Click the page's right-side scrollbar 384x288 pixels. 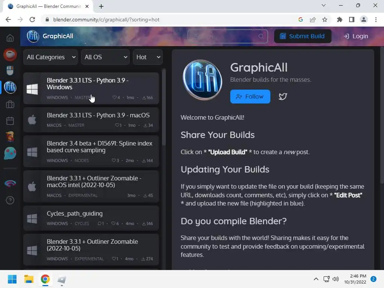coord(382,115)
